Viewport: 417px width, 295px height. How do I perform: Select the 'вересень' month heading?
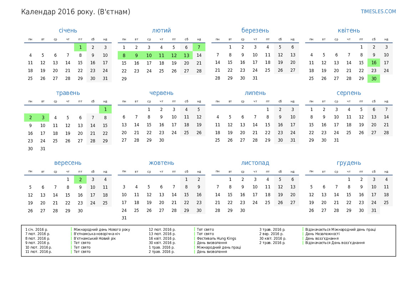(68, 163)
